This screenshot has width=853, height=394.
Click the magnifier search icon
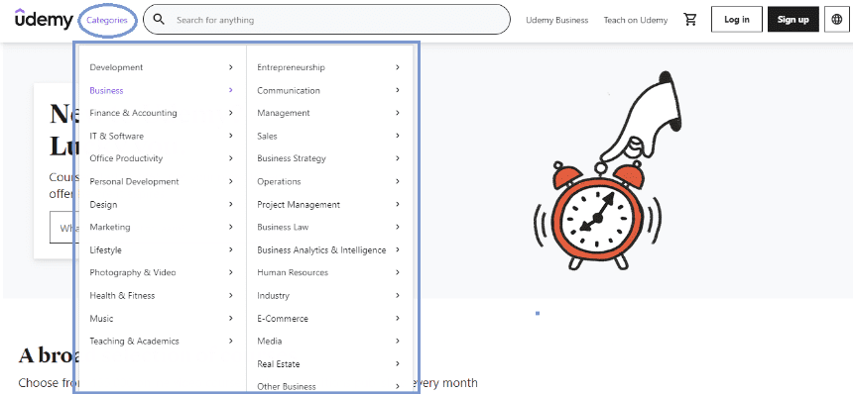coord(159,20)
